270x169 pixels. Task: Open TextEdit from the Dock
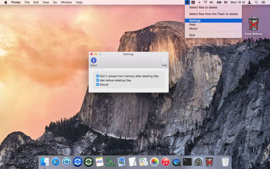132,162
